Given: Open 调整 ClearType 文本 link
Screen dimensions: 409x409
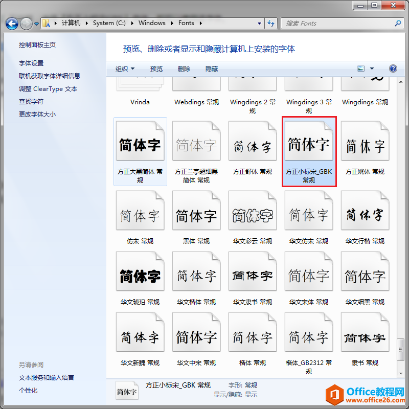Looking at the screenshot, I should point(48,88).
